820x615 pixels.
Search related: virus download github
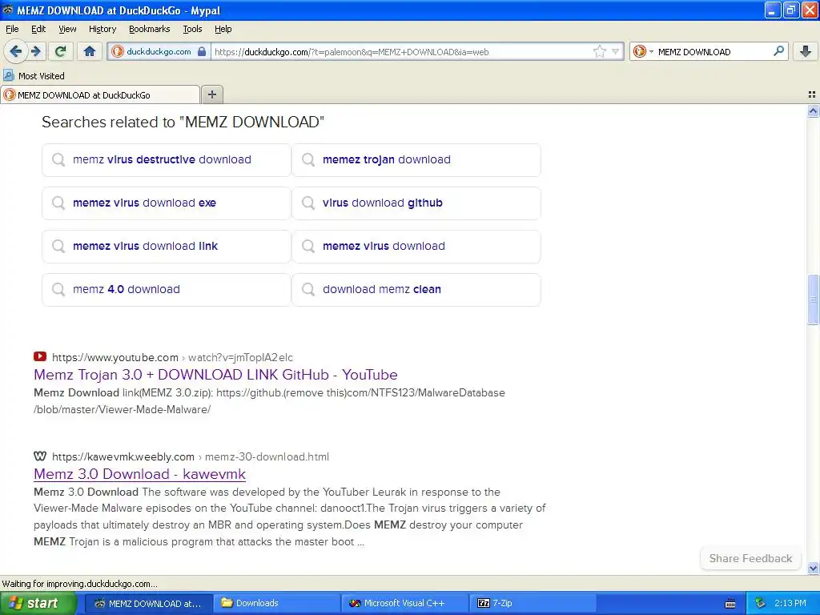click(x=416, y=203)
